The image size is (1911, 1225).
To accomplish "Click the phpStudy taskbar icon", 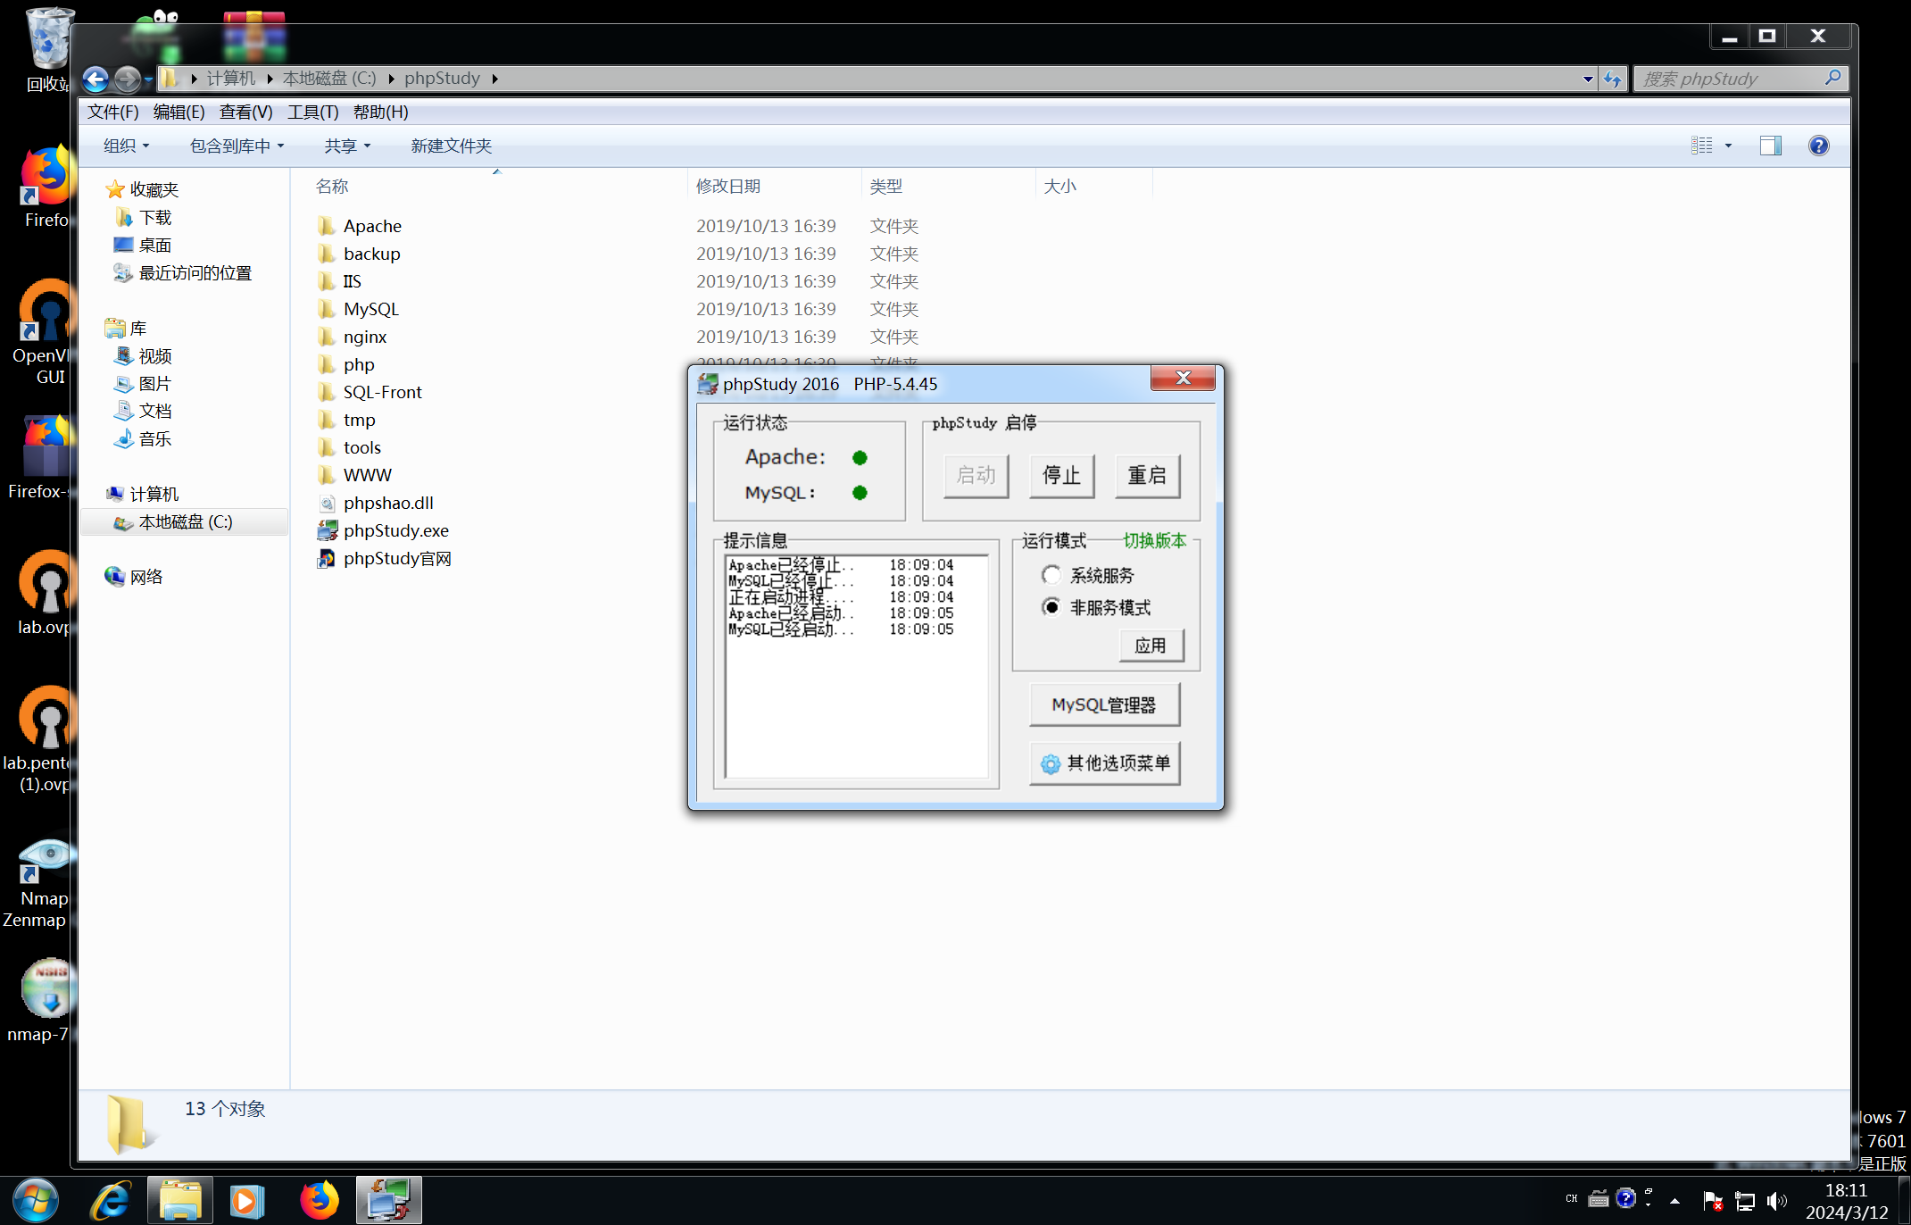I will tap(389, 1200).
